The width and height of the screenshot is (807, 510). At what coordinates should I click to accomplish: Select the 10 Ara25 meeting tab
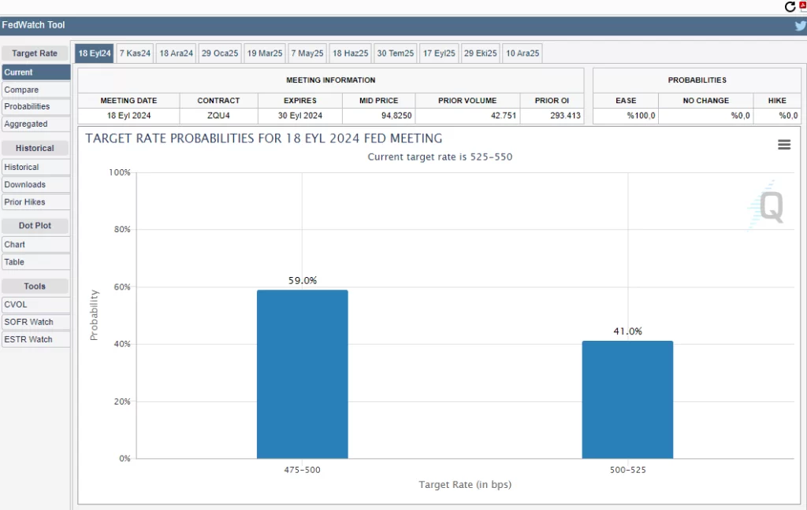click(x=522, y=54)
